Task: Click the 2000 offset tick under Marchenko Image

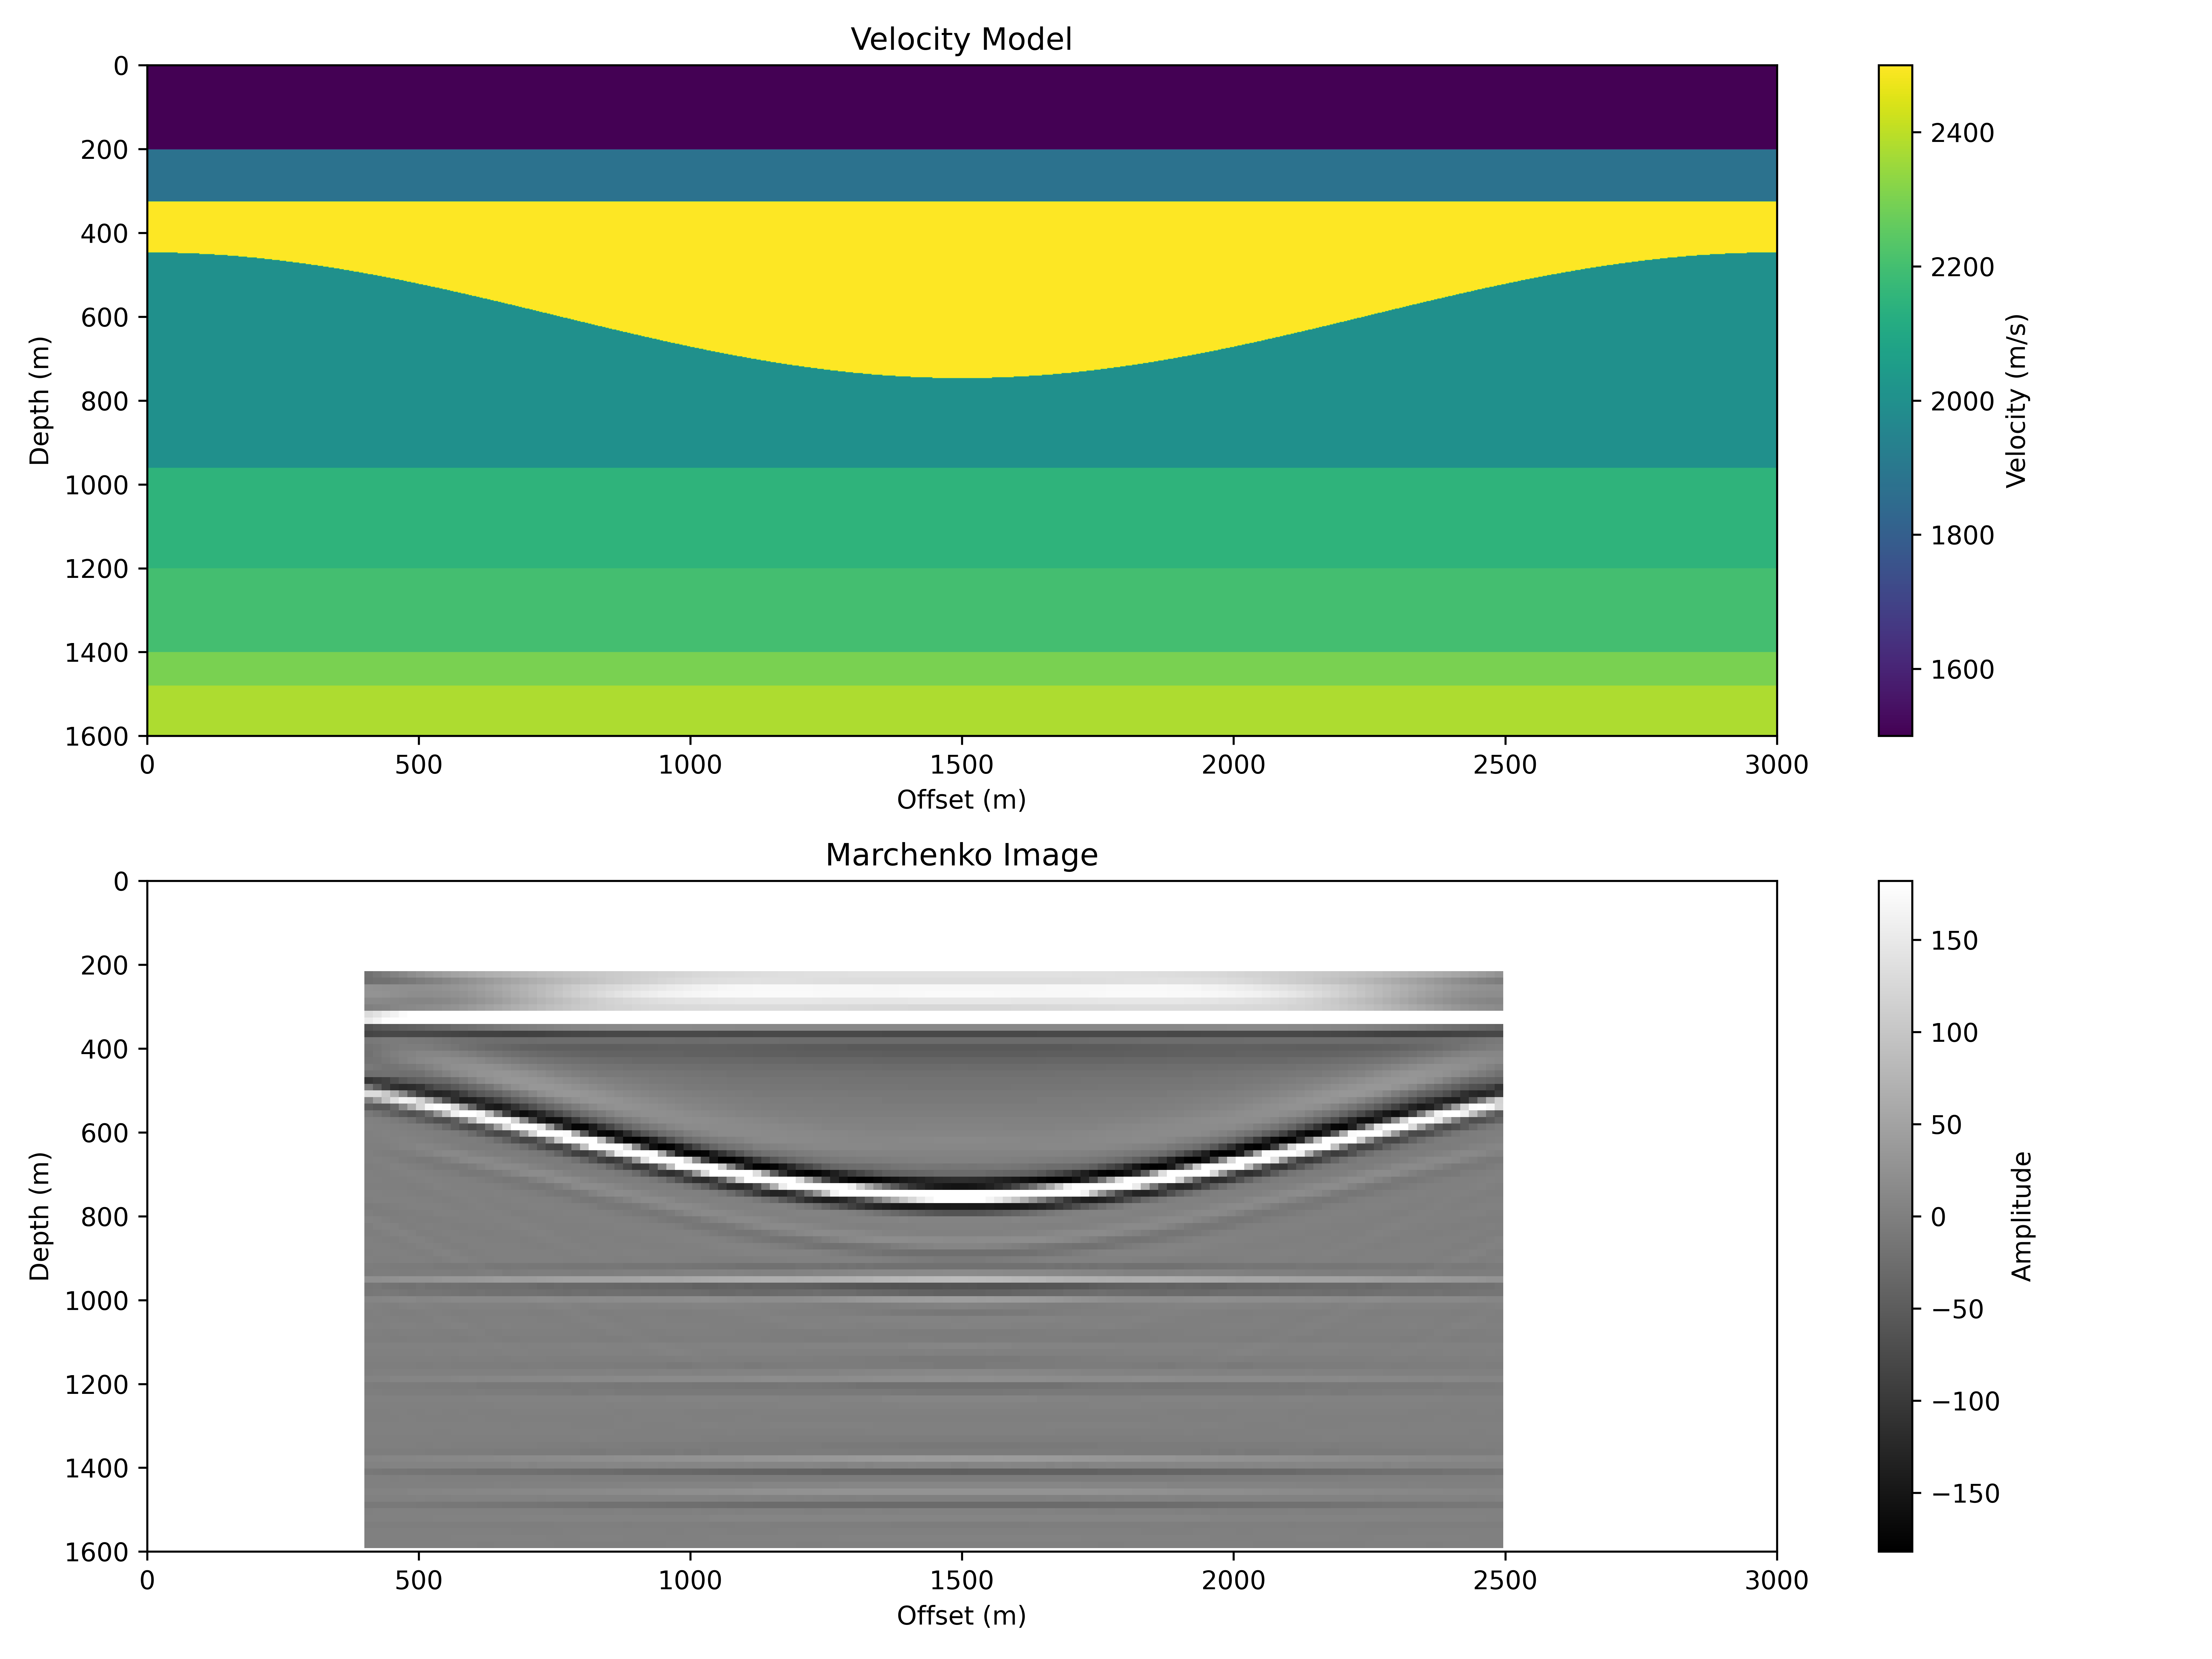Action: pyautogui.click(x=1233, y=1580)
